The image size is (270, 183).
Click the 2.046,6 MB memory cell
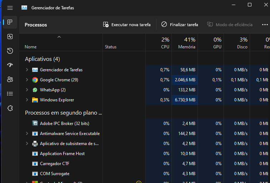pyautogui.click(x=185, y=80)
